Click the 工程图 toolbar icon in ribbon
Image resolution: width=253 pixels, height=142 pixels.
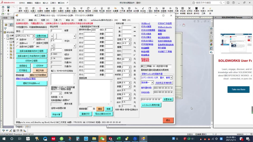(x=95, y=9)
